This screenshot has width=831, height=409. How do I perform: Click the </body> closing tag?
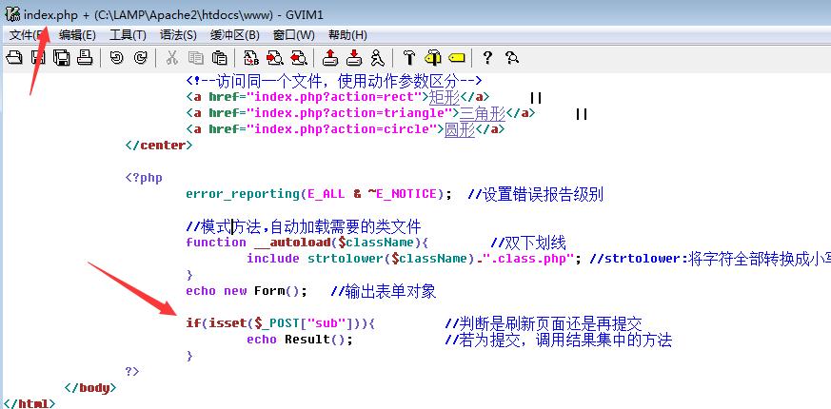coord(89,388)
